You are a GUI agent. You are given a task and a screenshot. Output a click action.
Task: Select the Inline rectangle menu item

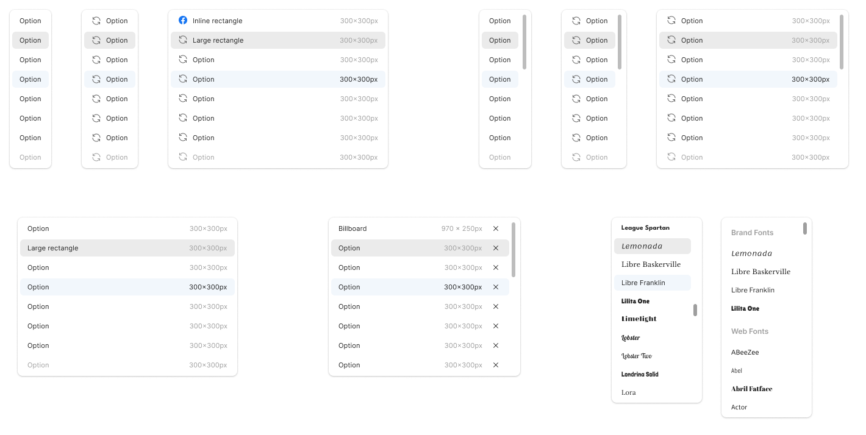point(278,21)
